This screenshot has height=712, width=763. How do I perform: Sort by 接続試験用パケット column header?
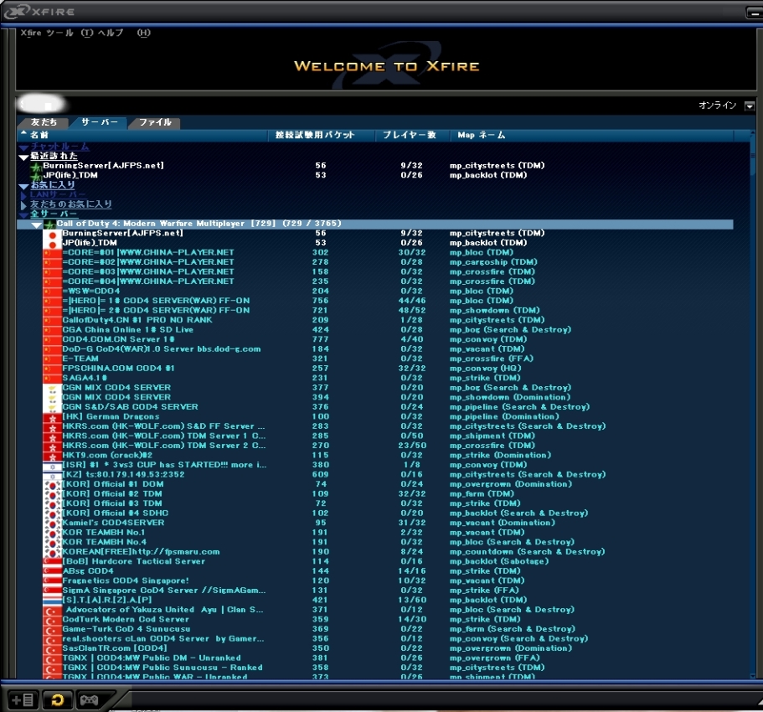(322, 135)
